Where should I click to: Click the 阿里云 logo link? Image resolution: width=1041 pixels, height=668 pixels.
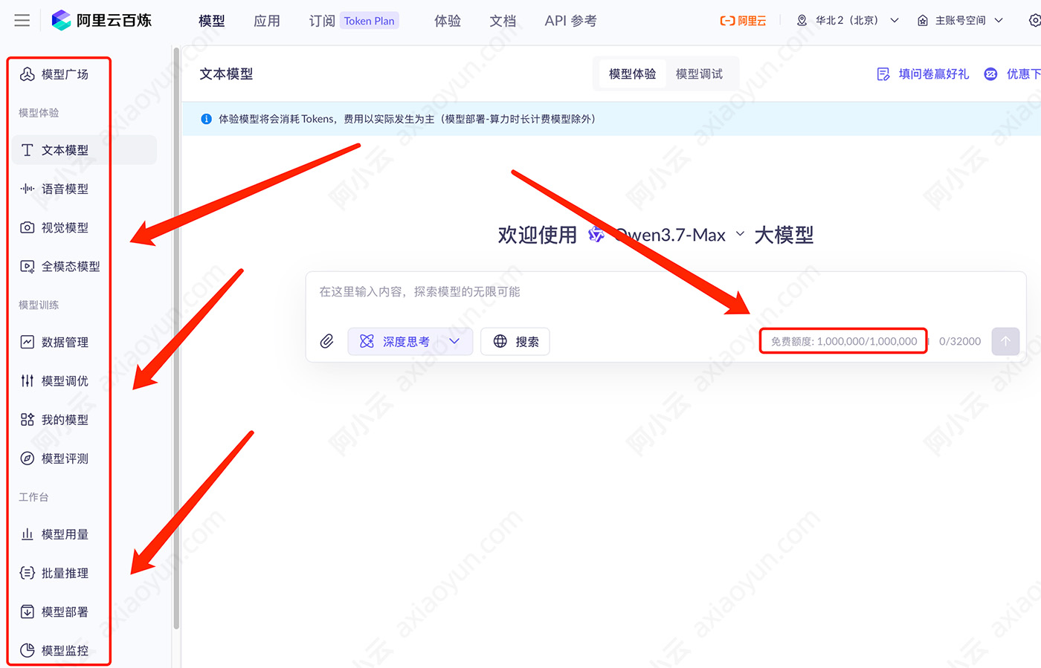click(x=743, y=21)
